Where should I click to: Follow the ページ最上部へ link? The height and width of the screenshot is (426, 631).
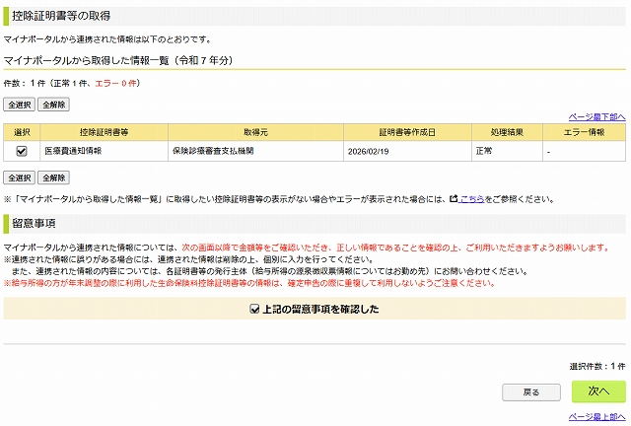(x=597, y=417)
